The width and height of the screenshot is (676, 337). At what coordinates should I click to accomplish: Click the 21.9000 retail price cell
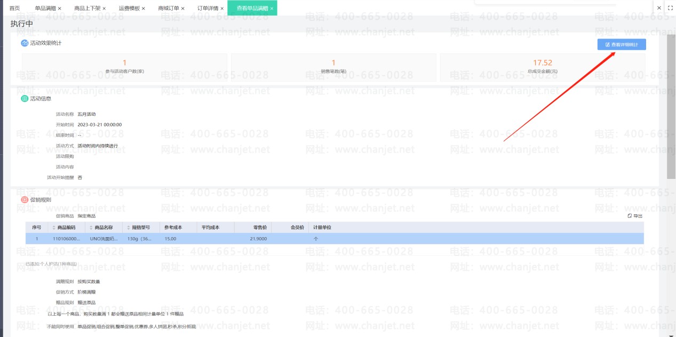tap(252, 239)
